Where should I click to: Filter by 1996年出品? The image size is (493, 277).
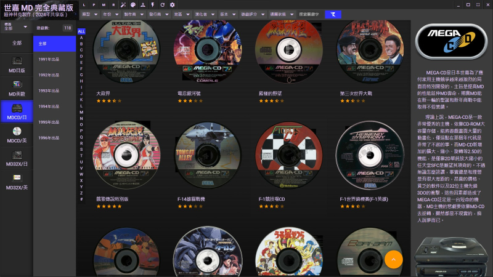(x=54, y=137)
